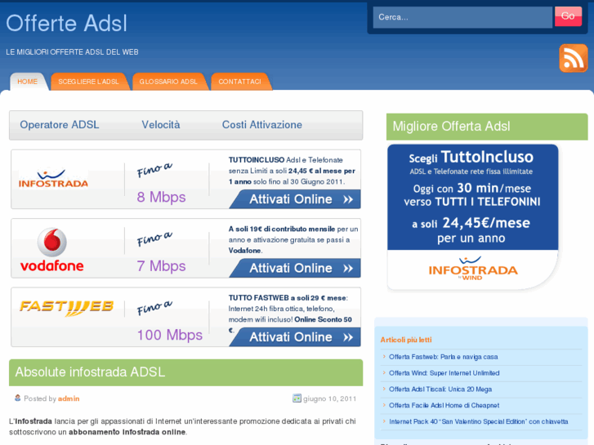The height and width of the screenshot is (445, 594).
Task: Open the orange RSS feed icon
Action: pyautogui.click(x=573, y=58)
